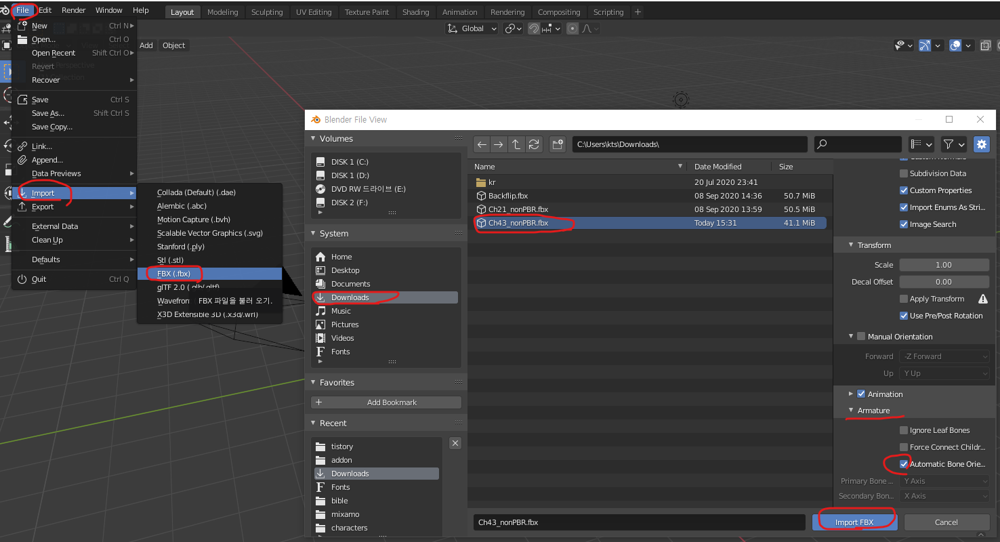Toggle viewport gizmos icon
The width and height of the screenshot is (1000, 542).
tap(925, 45)
